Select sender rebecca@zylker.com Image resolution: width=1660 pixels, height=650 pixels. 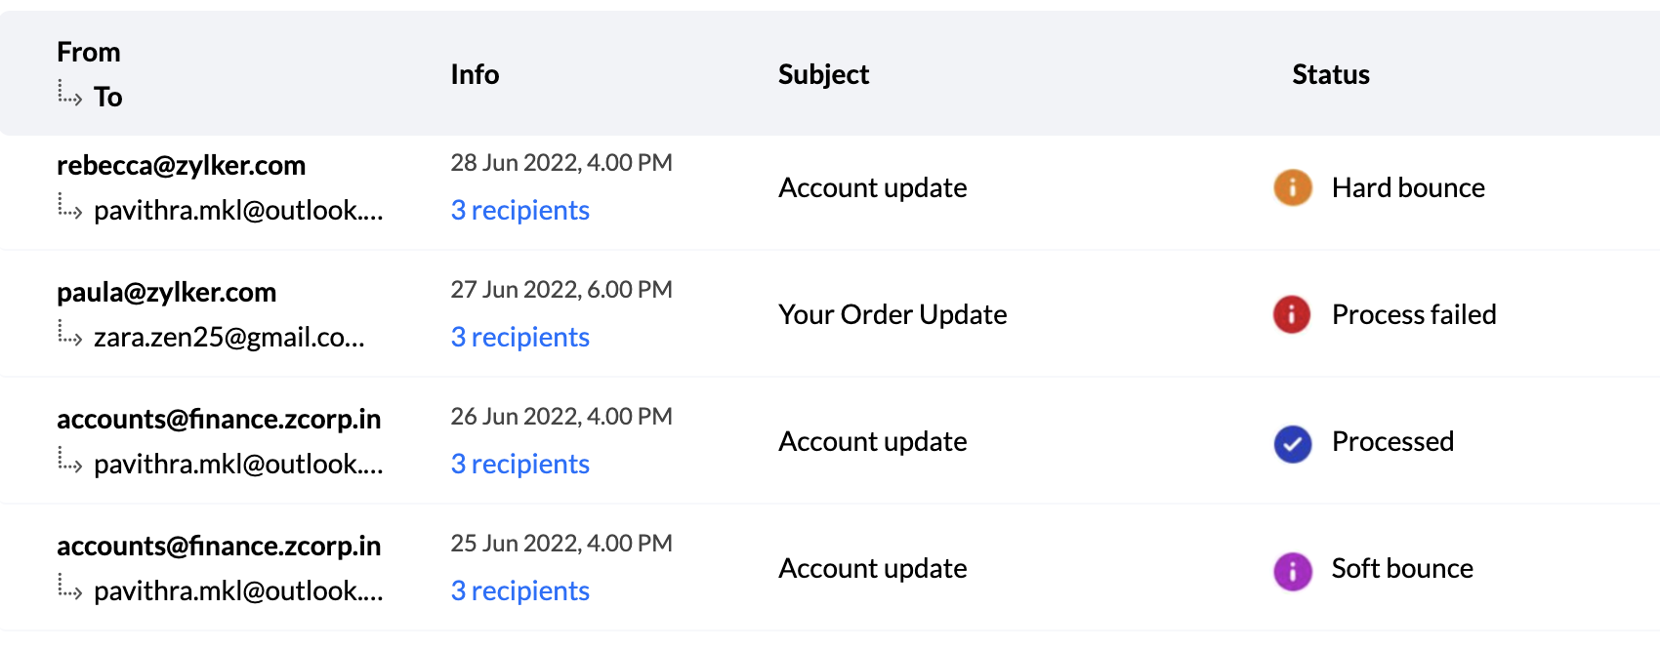click(182, 165)
